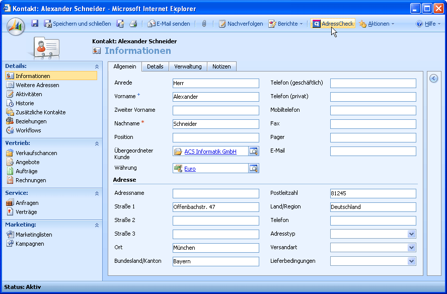Image resolution: width=447 pixels, height=294 pixels.
Task: Open the Lieferbedingungen dropdown
Action: pos(411,261)
